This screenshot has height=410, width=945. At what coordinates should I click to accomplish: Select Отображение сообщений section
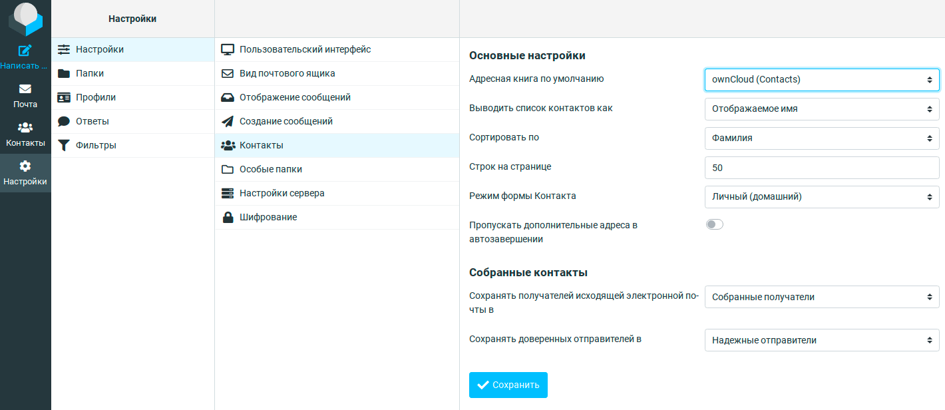click(295, 98)
